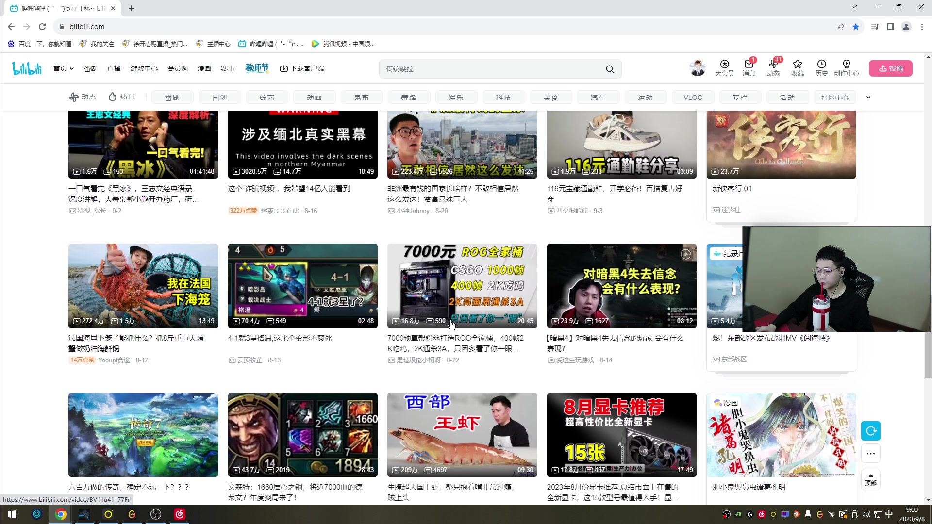Open 动态 feed icon in header
Viewport: 932px width, 524px height.
773,68
